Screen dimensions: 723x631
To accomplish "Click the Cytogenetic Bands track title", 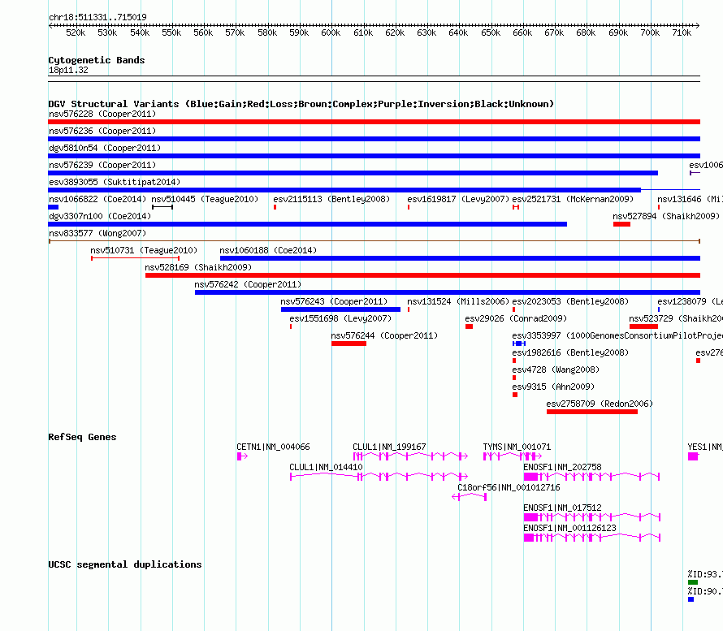I will pyautogui.click(x=97, y=60).
